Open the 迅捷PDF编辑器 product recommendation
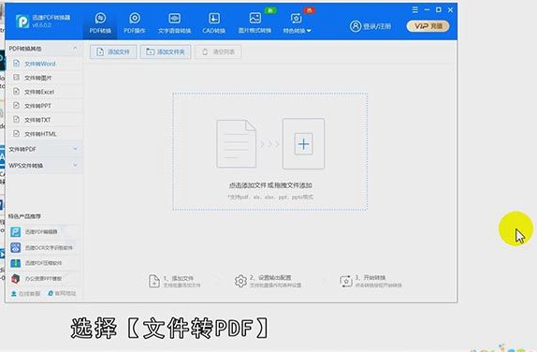This screenshot has height=352, width=537. click(44, 232)
